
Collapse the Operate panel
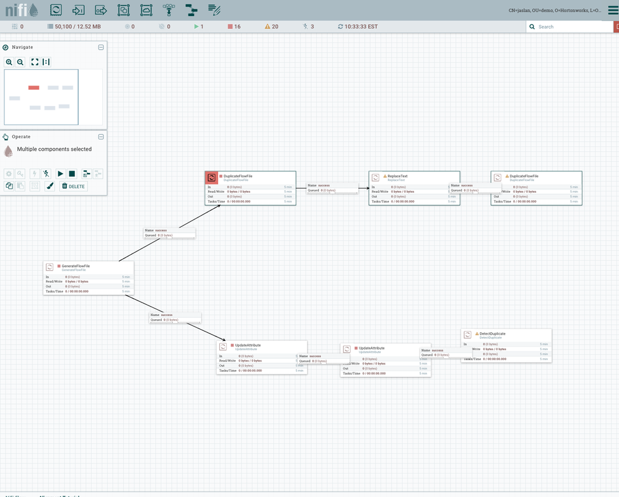click(100, 136)
